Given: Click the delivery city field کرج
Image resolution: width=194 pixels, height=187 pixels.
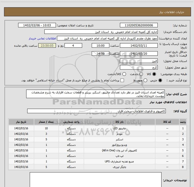Looking at the screenshot, I should [139, 68].
